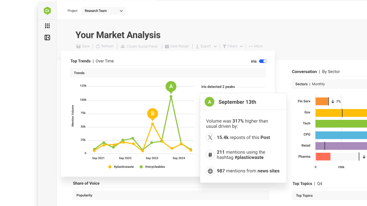Switch to By Sector view
The height and width of the screenshot is (206, 367).
coord(331,72)
